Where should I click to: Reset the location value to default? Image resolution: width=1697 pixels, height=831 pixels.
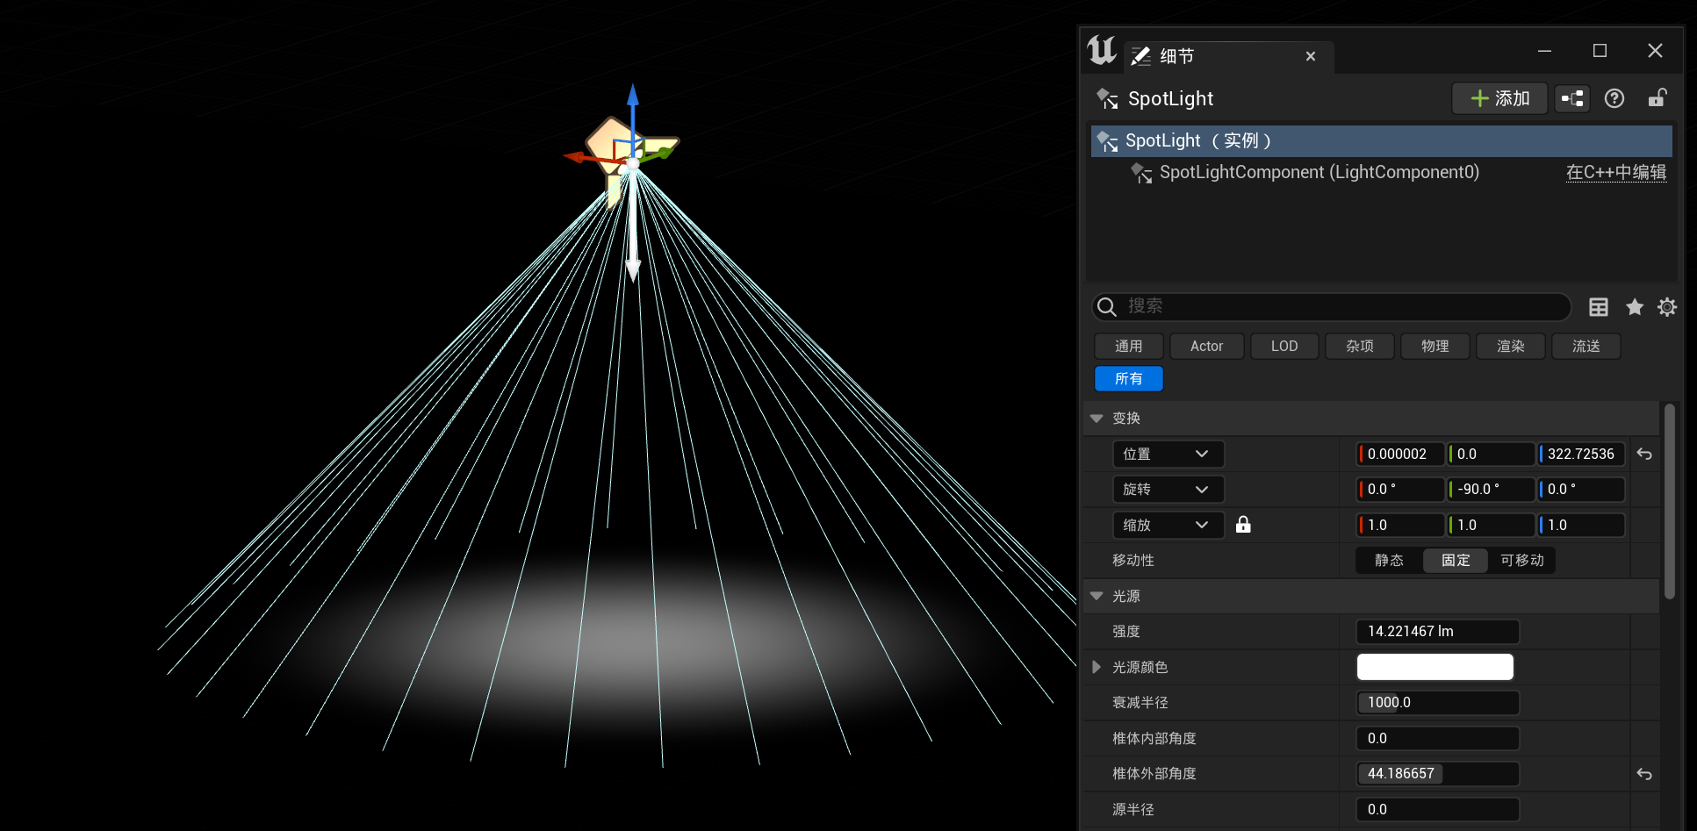tap(1644, 455)
